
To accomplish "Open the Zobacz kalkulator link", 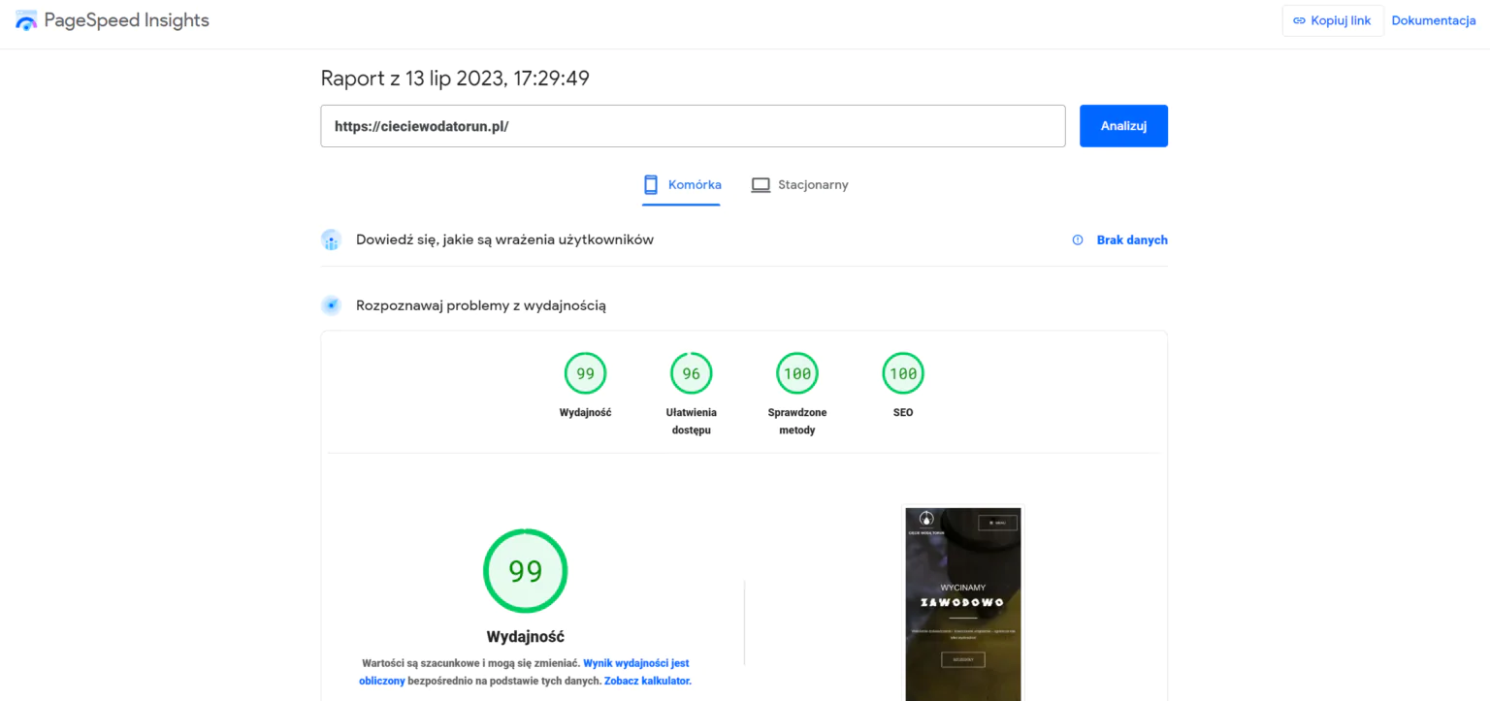I will pos(647,681).
